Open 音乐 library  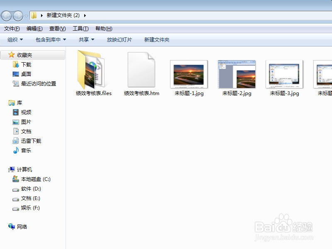pos(26,151)
